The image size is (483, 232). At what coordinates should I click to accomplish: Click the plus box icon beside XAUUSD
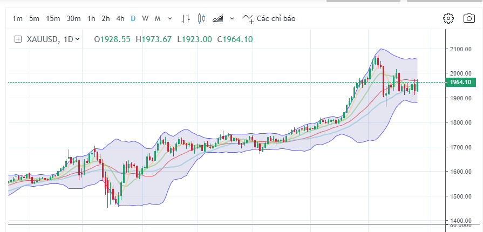[x=18, y=39]
